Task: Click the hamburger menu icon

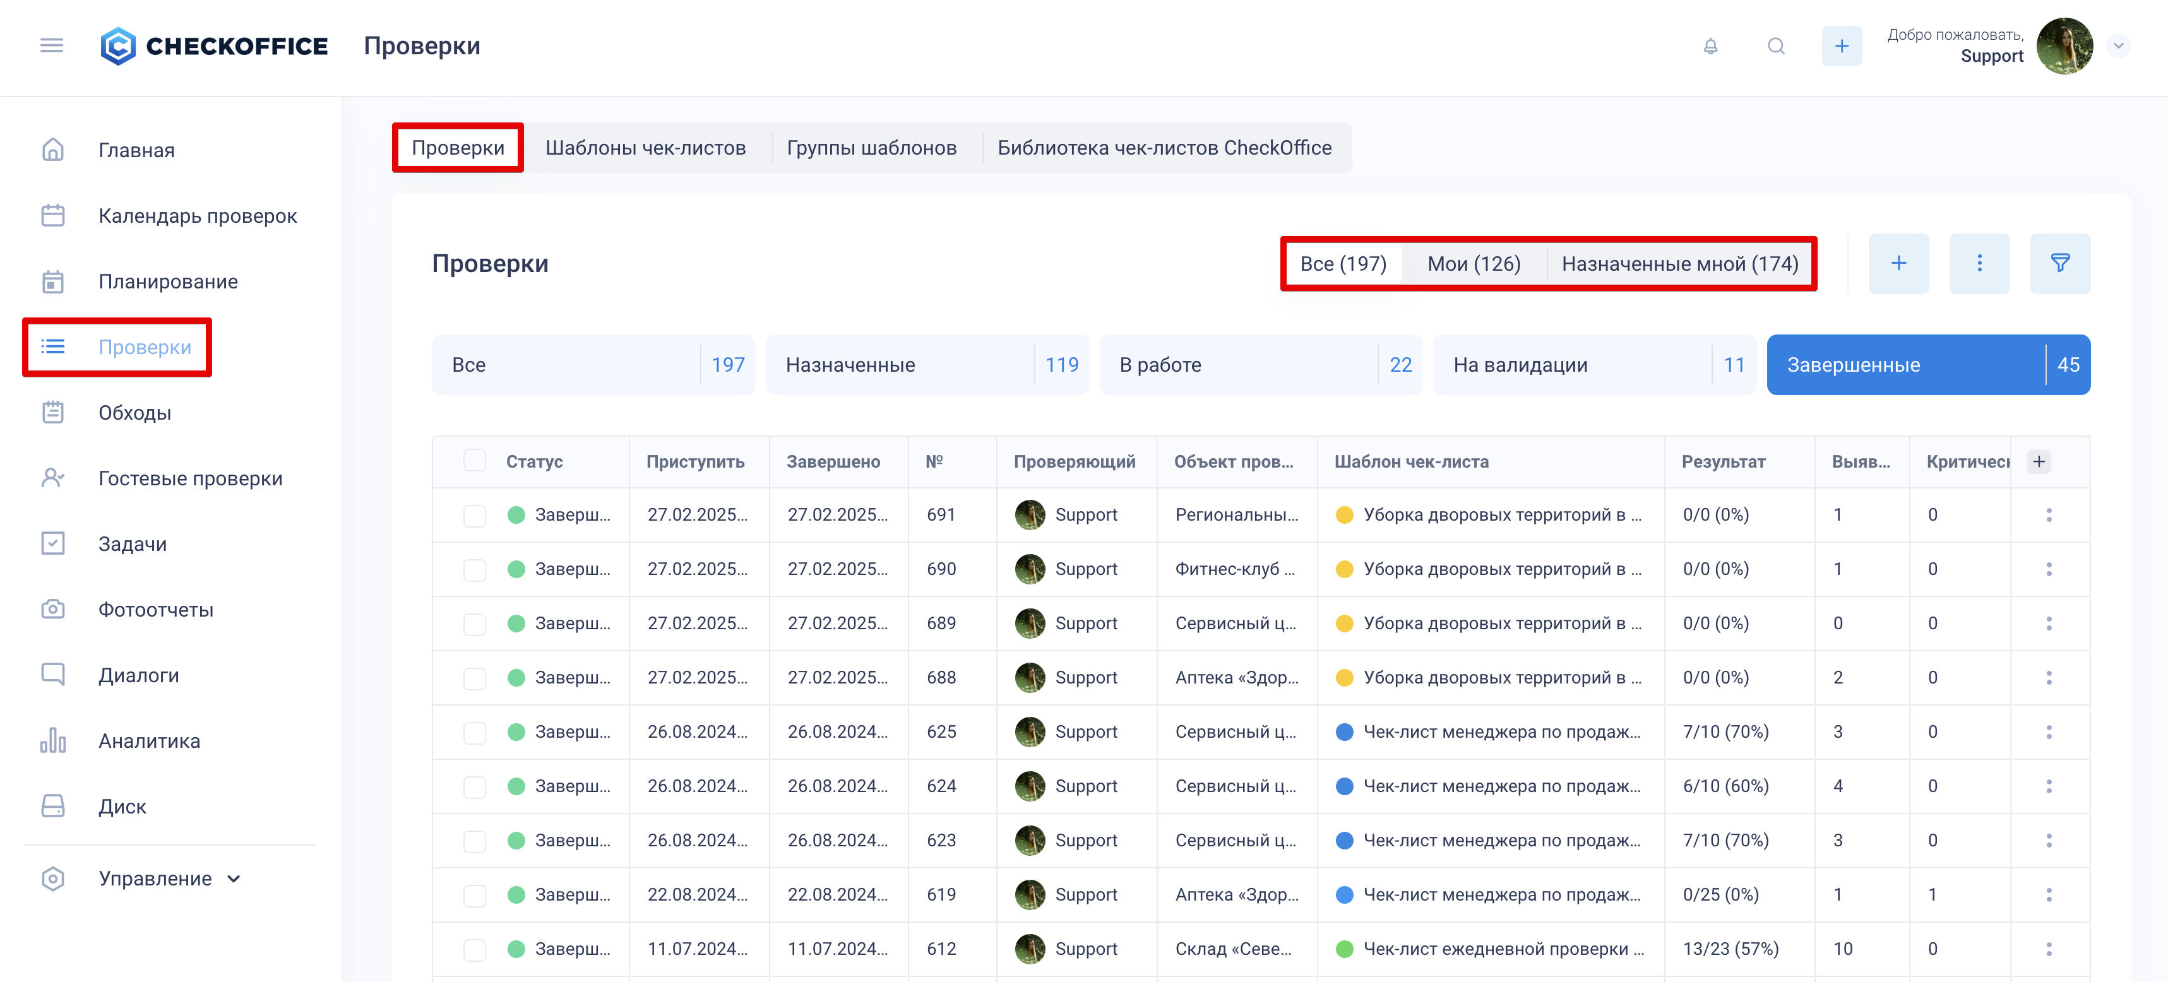Action: [51, 45]
